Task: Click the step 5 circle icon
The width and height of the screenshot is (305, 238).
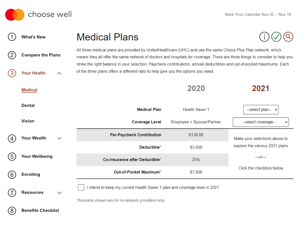Action: click(12, 157)
